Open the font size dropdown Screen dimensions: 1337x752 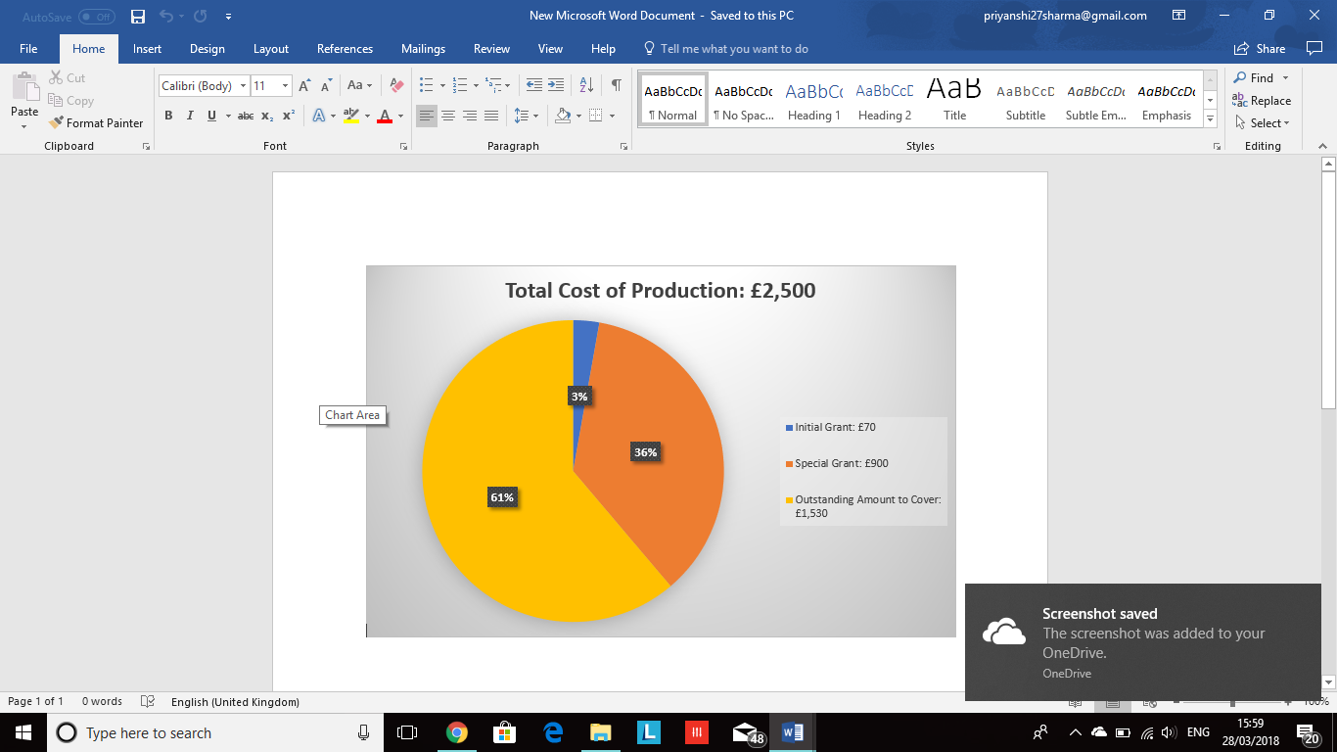coord(285,86)
